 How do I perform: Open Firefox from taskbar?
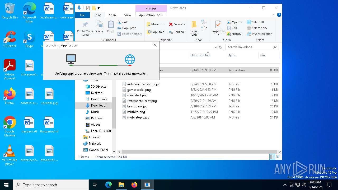(x=134, y=185)
